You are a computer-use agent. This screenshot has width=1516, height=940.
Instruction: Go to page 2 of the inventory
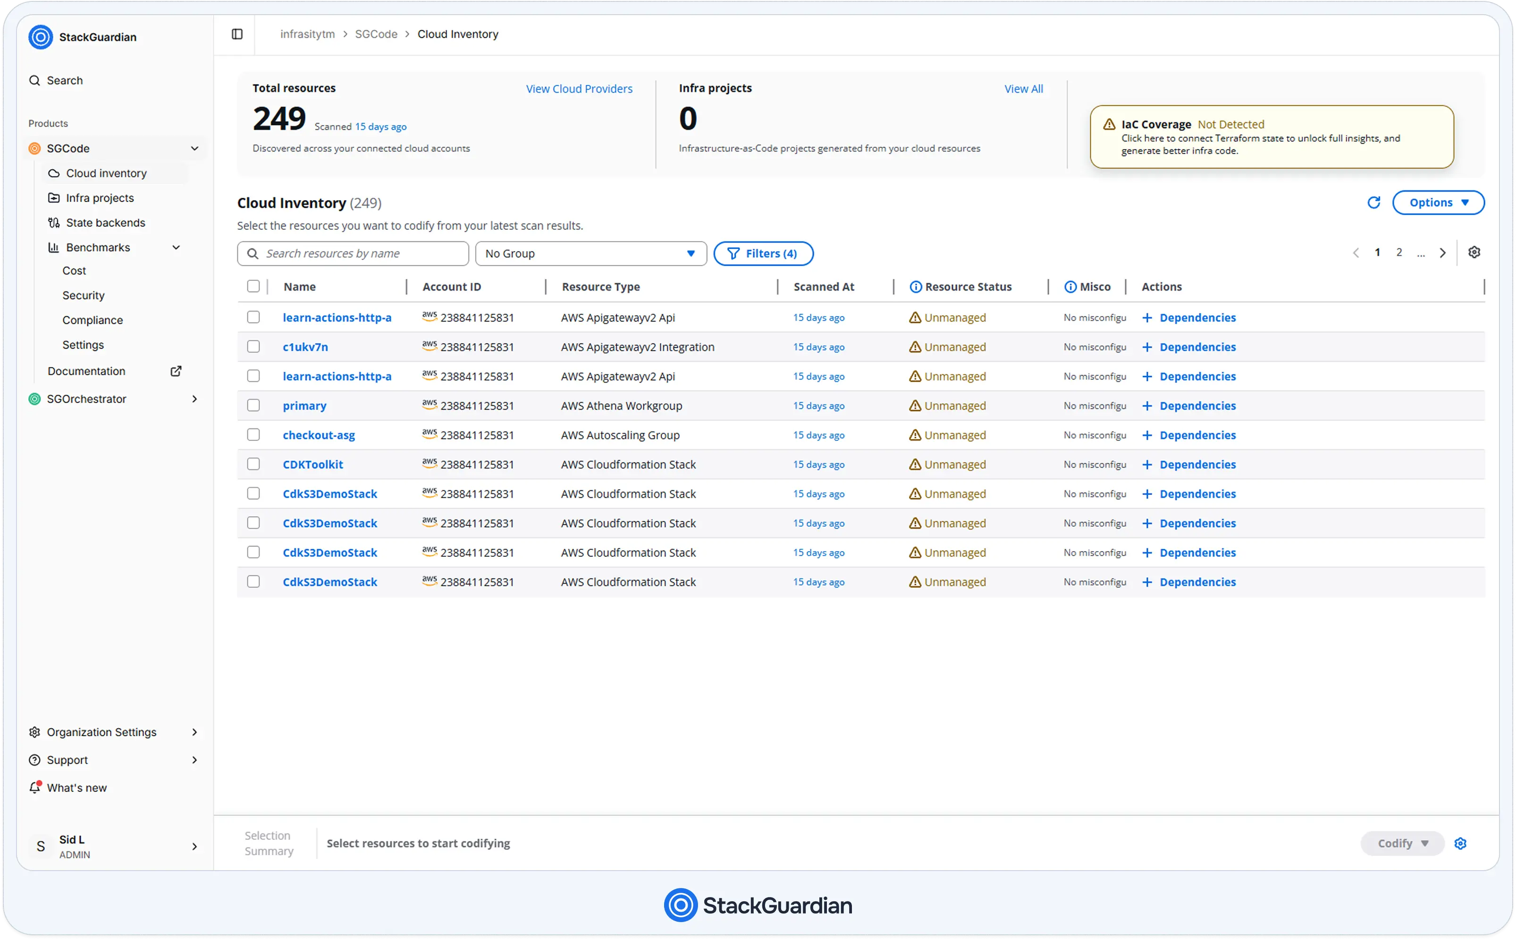(1398, 252)
